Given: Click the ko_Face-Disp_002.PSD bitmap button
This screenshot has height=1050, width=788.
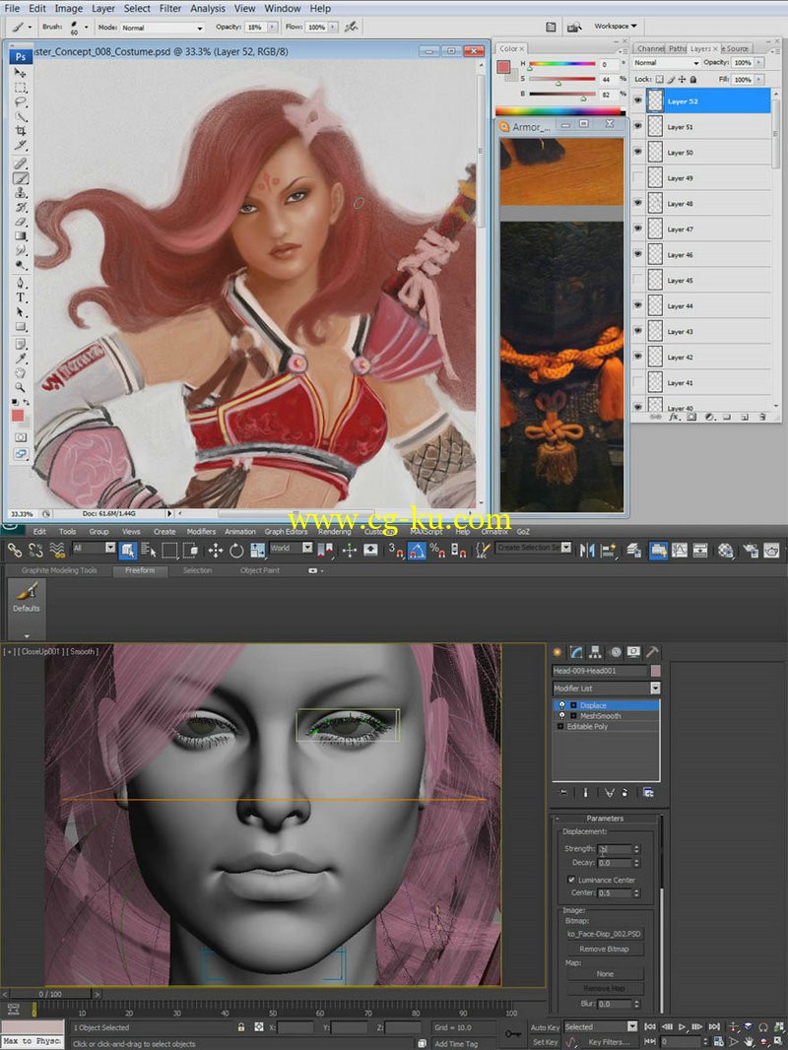Looking at the screenshot, I should (x=604, y=934).
